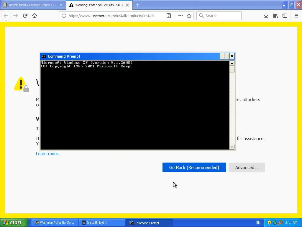Minimize the Firefox browser window
This screenshot has height=227, width=302.
[284, 5]
